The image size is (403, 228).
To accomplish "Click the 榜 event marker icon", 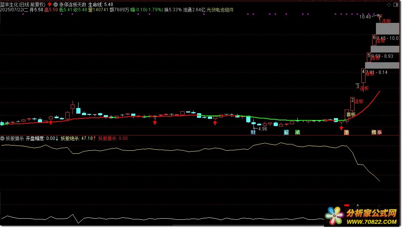I will point(374,132).
